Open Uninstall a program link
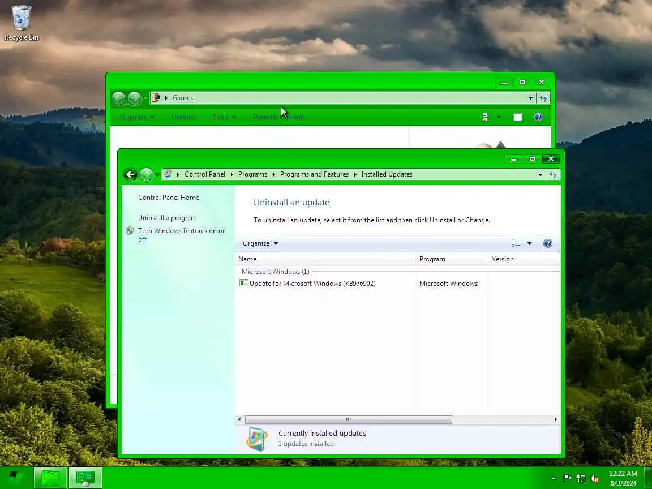 pyautogui.click(x=167, y=218)
